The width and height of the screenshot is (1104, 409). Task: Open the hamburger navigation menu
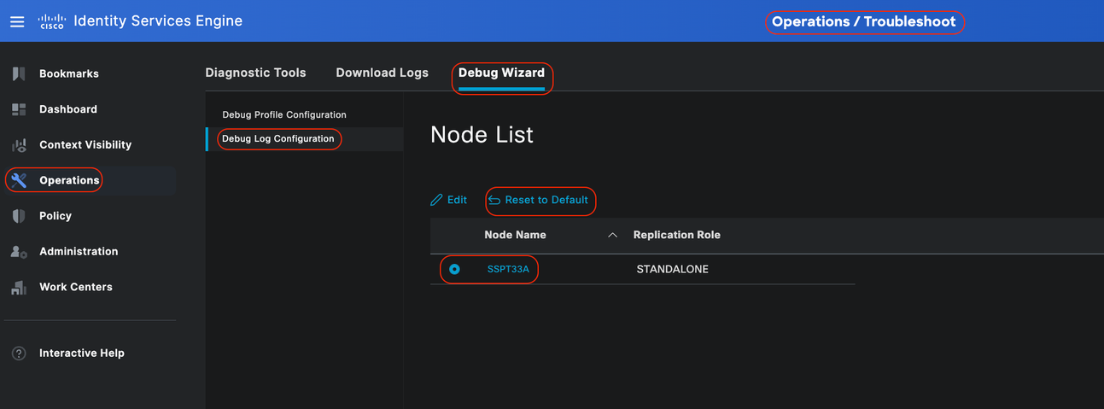pyautogui.click(x=17, y=21)
